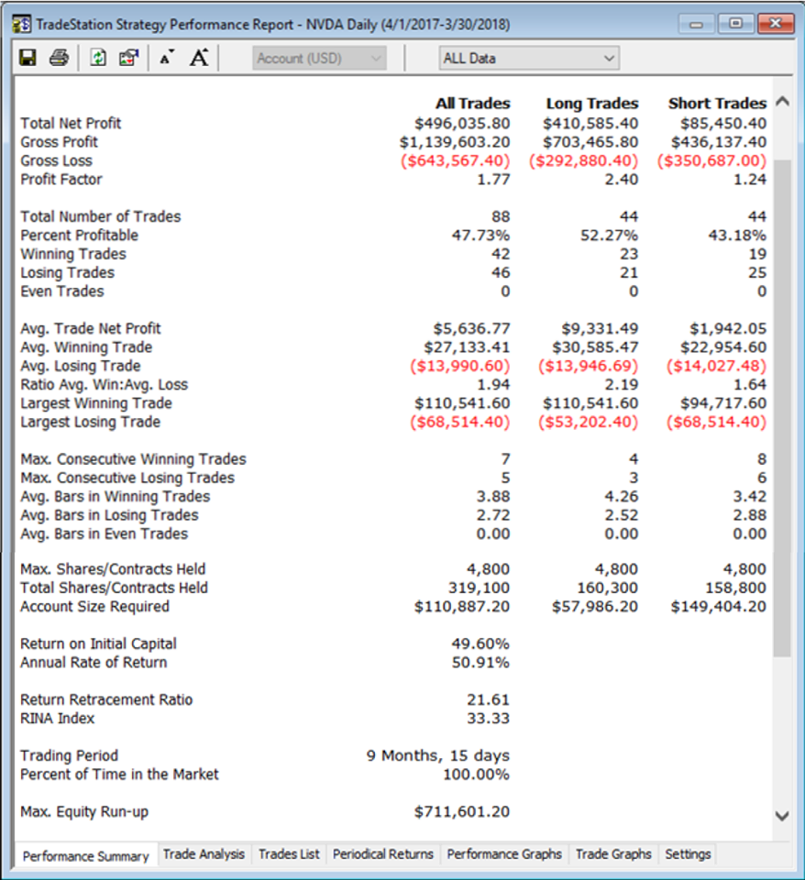Click the TradeStation window title icon

[x=22, y=25]
